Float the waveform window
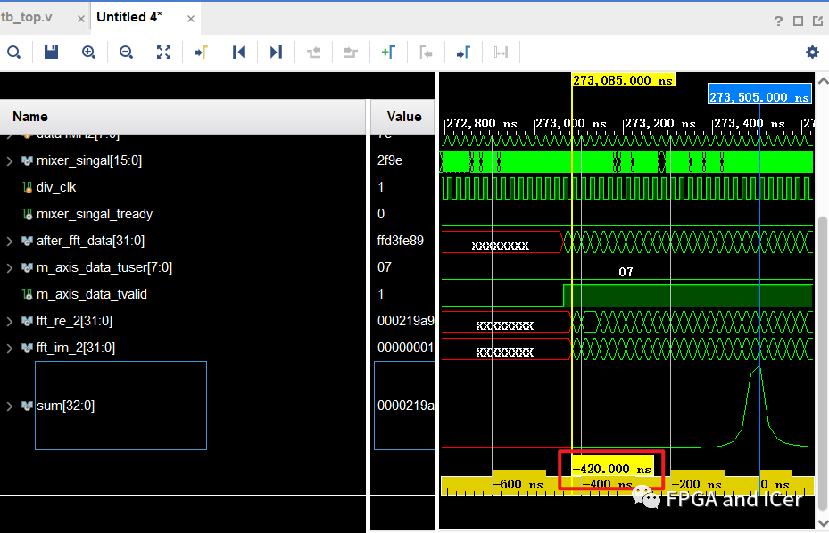The image size is (829, 533). click(x=818, y=20)
